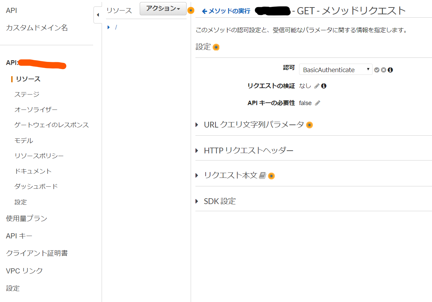This screenshot has height=302, width=432.
Task: Open 使用量プラン in the sidebar
Action: (x=27, y=218)
